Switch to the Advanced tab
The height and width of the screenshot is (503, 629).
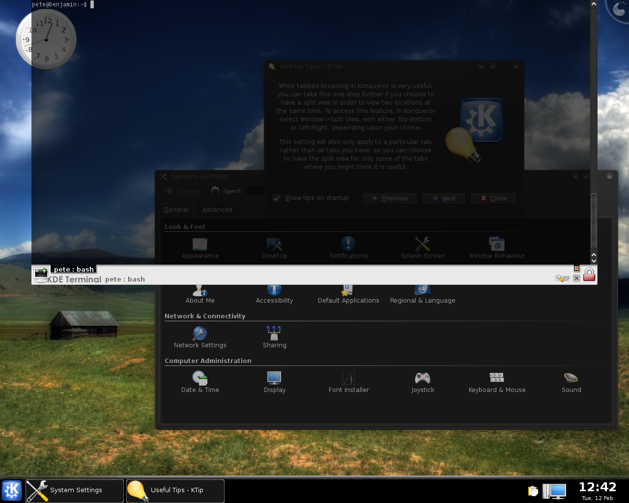click(x=217, y=210)
